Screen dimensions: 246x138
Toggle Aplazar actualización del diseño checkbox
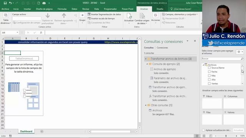[203, 130]
